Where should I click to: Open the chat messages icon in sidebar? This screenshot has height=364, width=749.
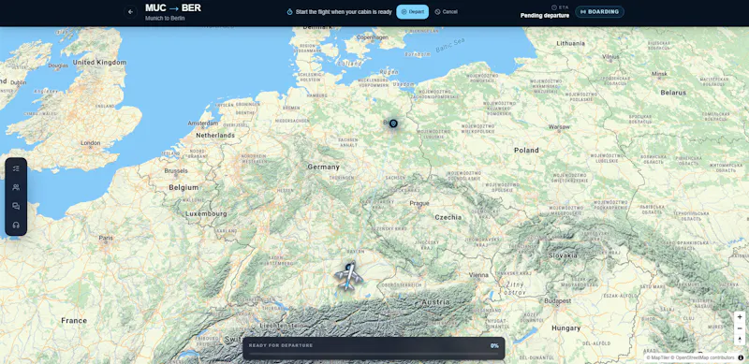[16, 206]
